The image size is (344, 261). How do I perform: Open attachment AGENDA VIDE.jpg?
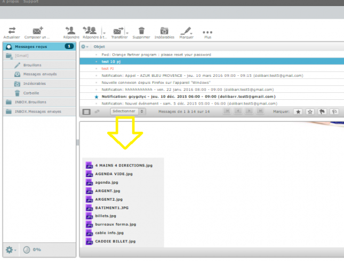pyautogui.click(x=114, y=174)
